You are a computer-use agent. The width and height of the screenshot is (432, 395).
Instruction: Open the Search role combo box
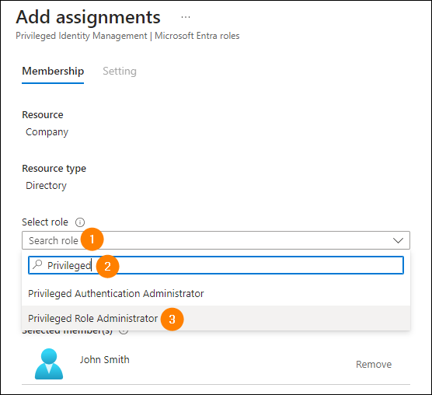216,240
